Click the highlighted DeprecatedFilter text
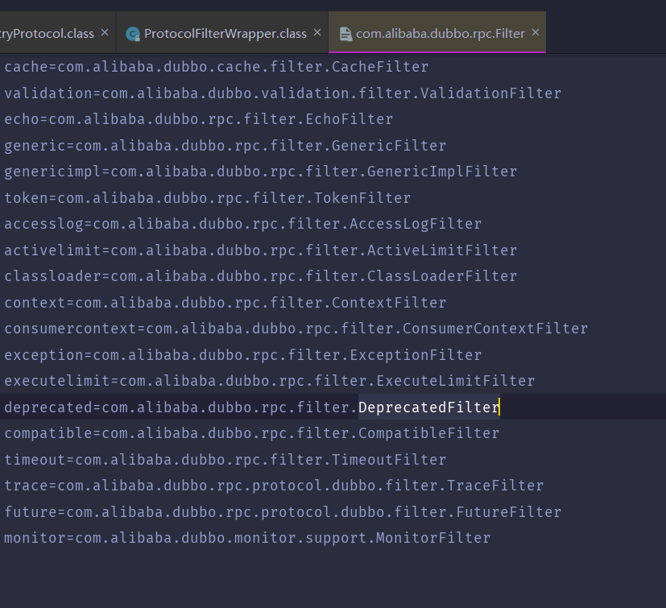This screenshot has width=666, height=608. click(429, 407)
